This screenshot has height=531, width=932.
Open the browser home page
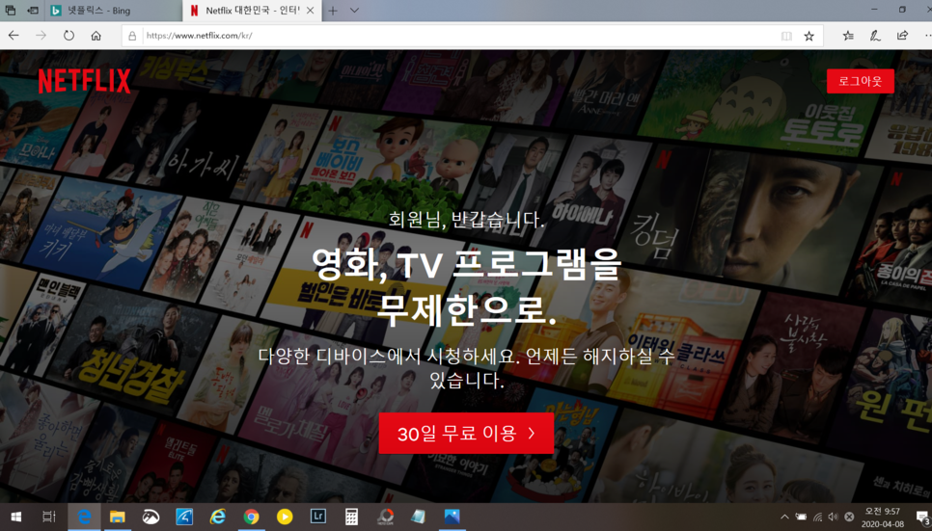pyautogui.click(x=96, y=36)
